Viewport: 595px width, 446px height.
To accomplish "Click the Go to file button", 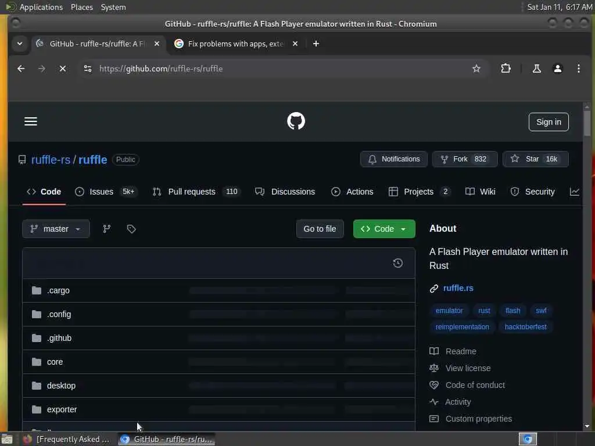I will coord(320,229).
